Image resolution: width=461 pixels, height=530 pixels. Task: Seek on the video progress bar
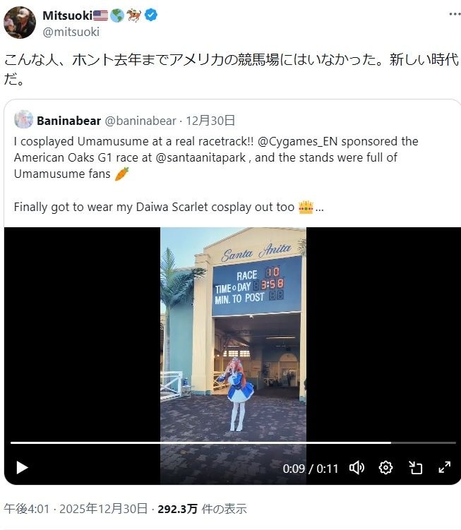[233, 442]
